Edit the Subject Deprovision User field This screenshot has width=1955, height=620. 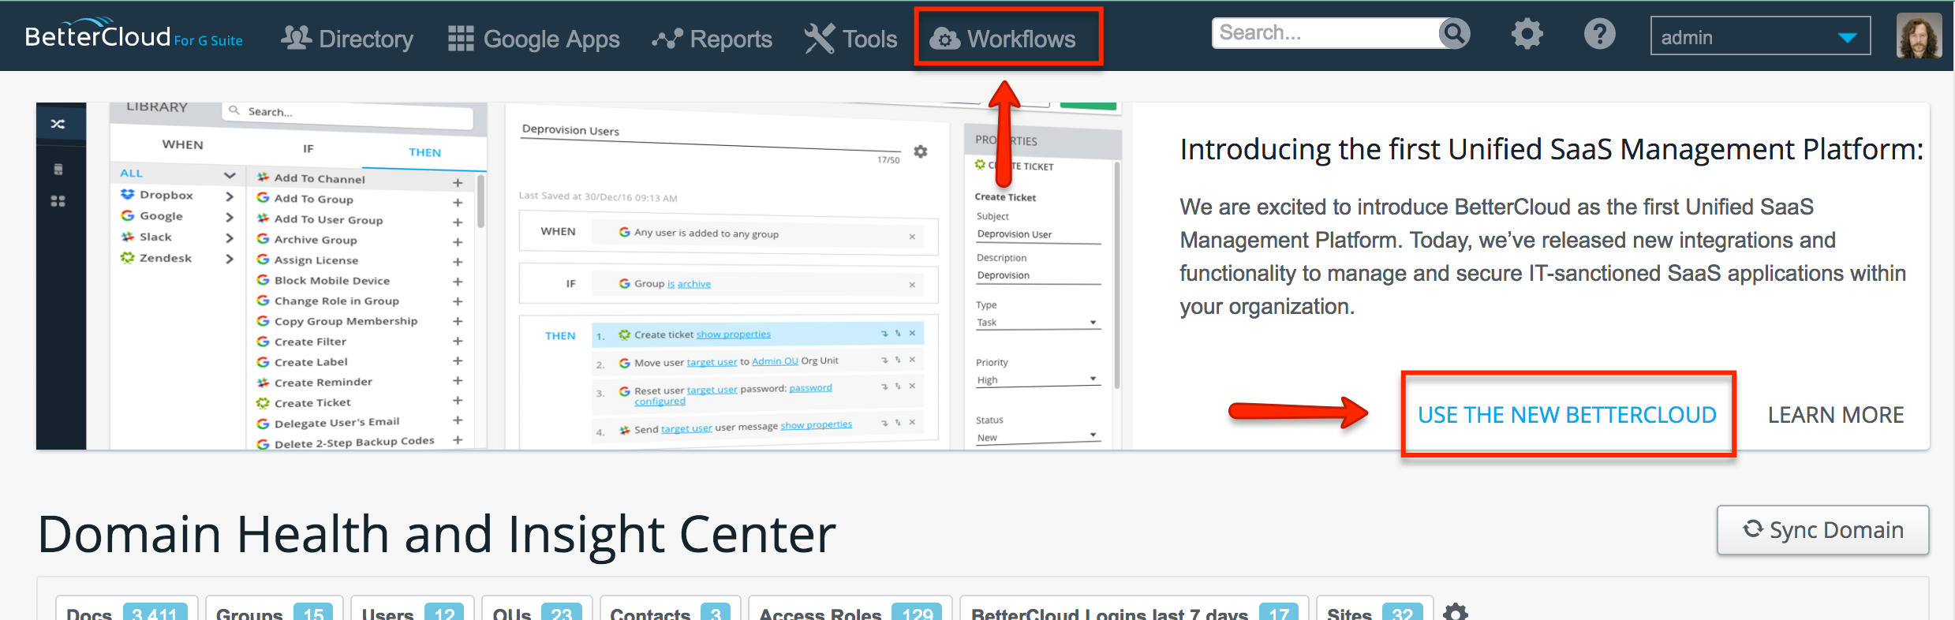[x=1037, y=234]
